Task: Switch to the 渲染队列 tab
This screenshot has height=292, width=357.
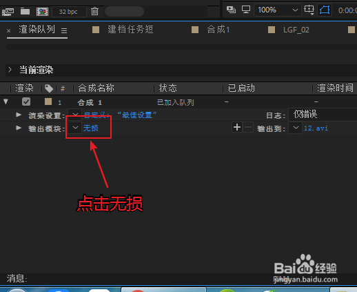Action: 37,30
